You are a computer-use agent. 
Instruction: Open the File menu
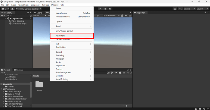point(2,5)
